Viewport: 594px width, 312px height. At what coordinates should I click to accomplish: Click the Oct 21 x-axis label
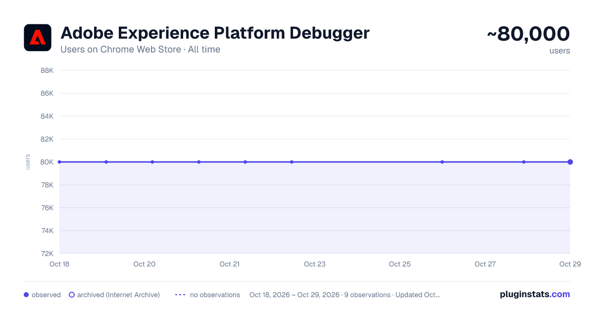pyautogui.click(x=230, y=264)
